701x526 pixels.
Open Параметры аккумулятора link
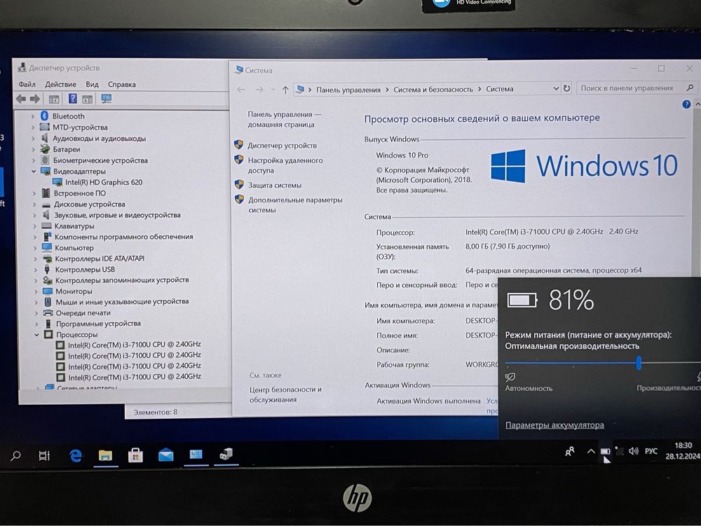point(554,425)
